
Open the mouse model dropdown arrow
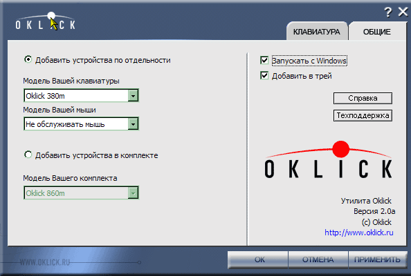point(133,124)
